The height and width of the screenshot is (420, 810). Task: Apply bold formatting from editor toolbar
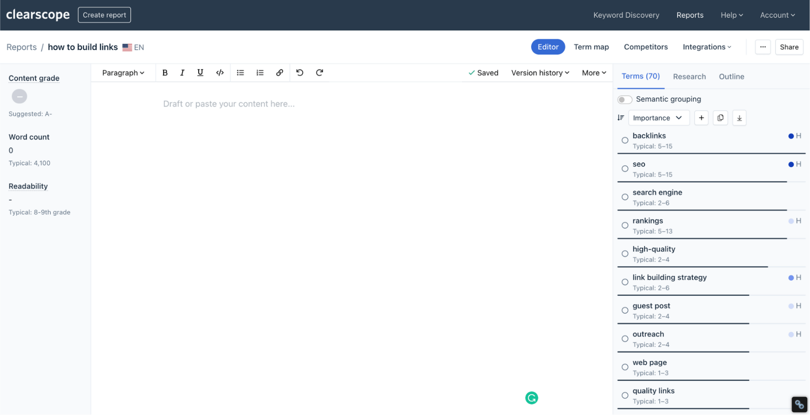[165, 73]
